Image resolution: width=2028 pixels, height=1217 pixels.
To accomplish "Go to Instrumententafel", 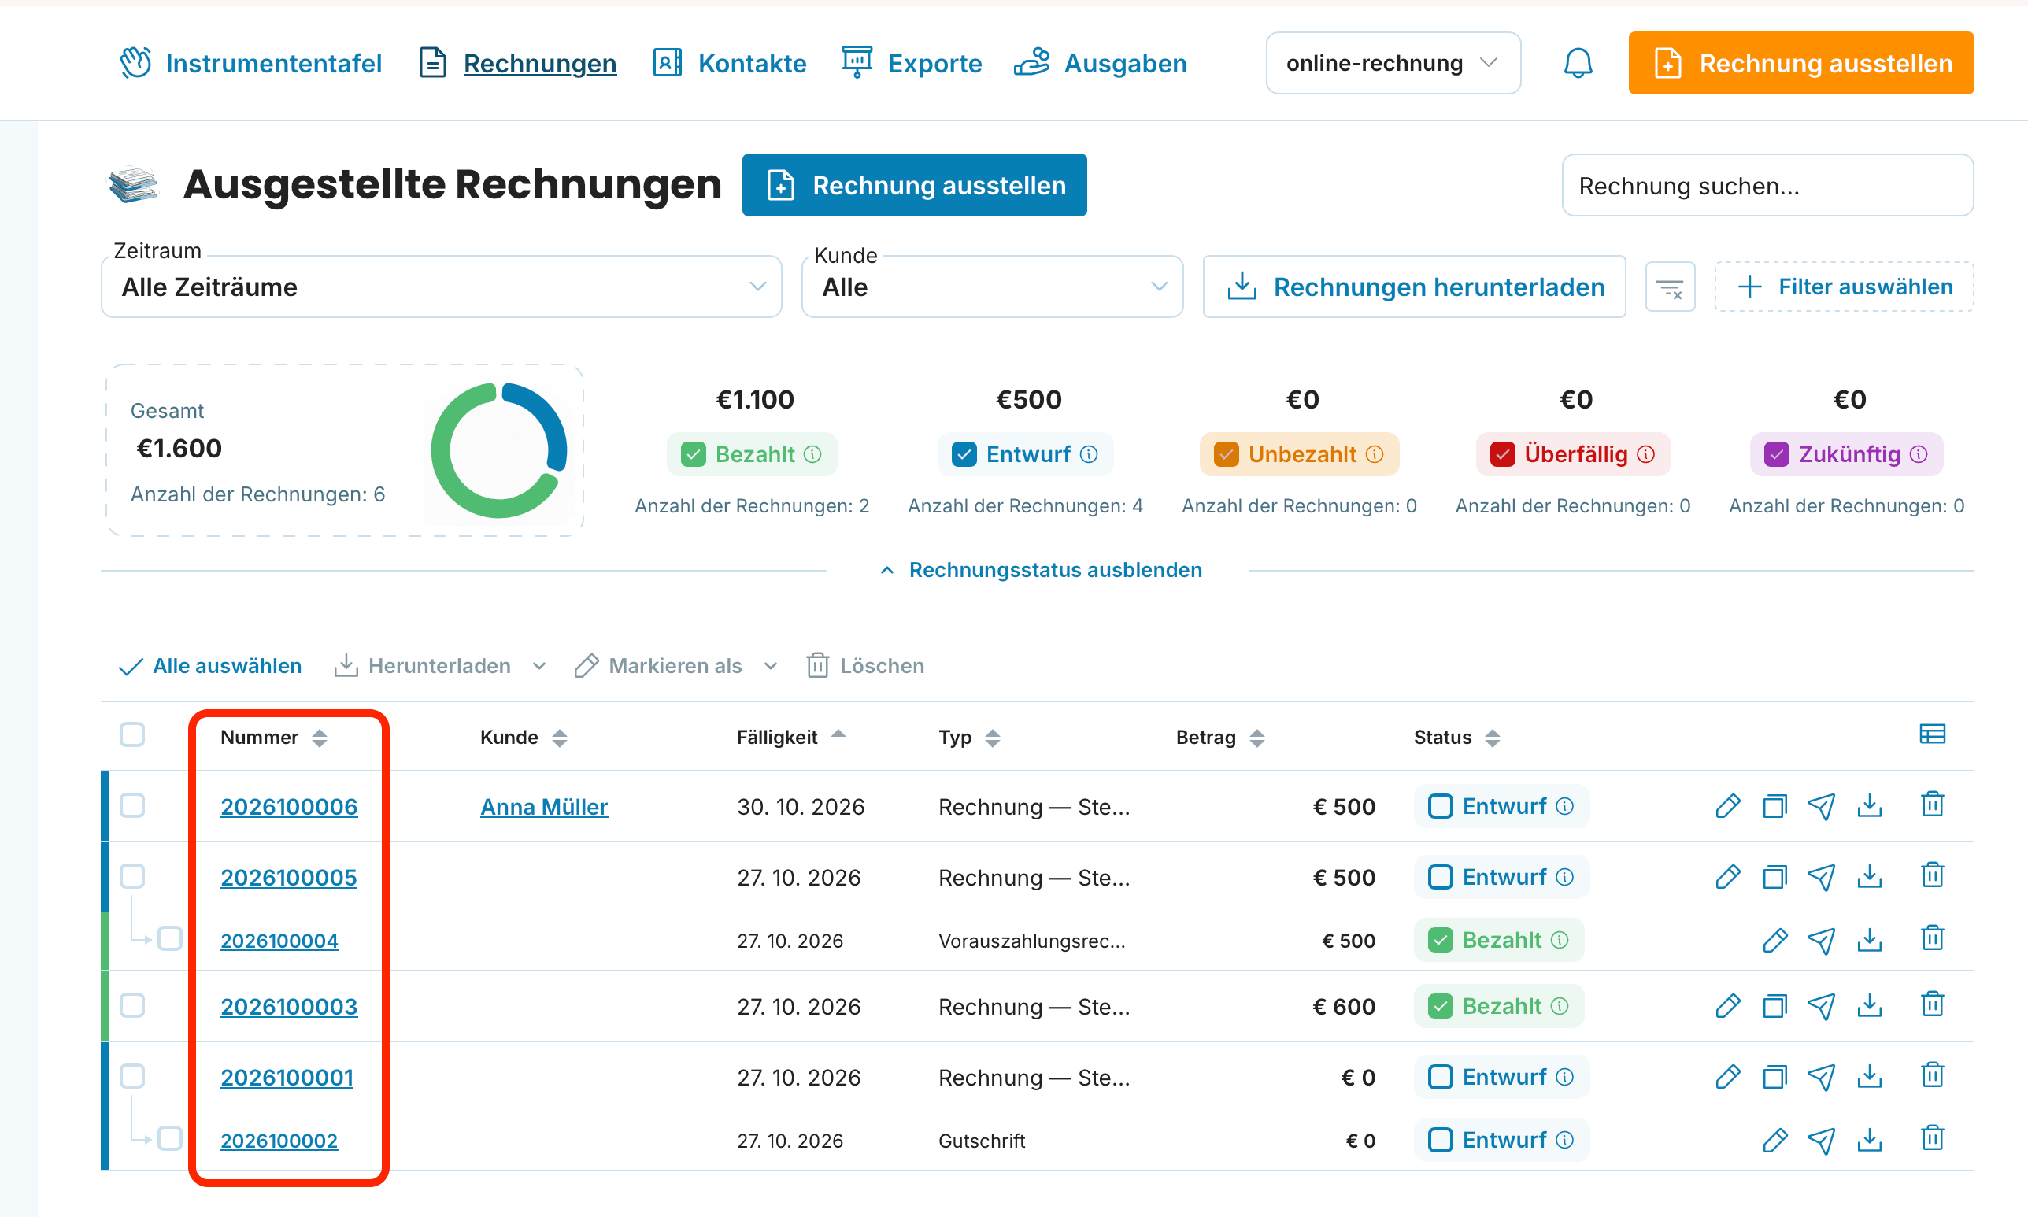I will [x=251, y=63].
